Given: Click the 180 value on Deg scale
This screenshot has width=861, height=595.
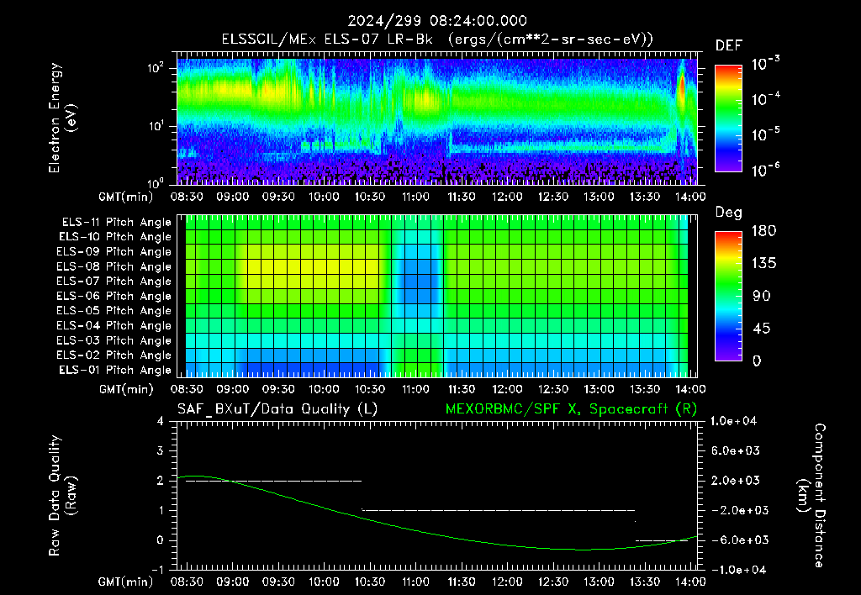Looking at the screenshot, I should pyautogui.click(x=763, y=230).
